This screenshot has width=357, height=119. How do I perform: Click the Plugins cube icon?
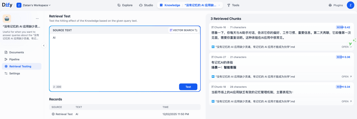coord(330,5)
